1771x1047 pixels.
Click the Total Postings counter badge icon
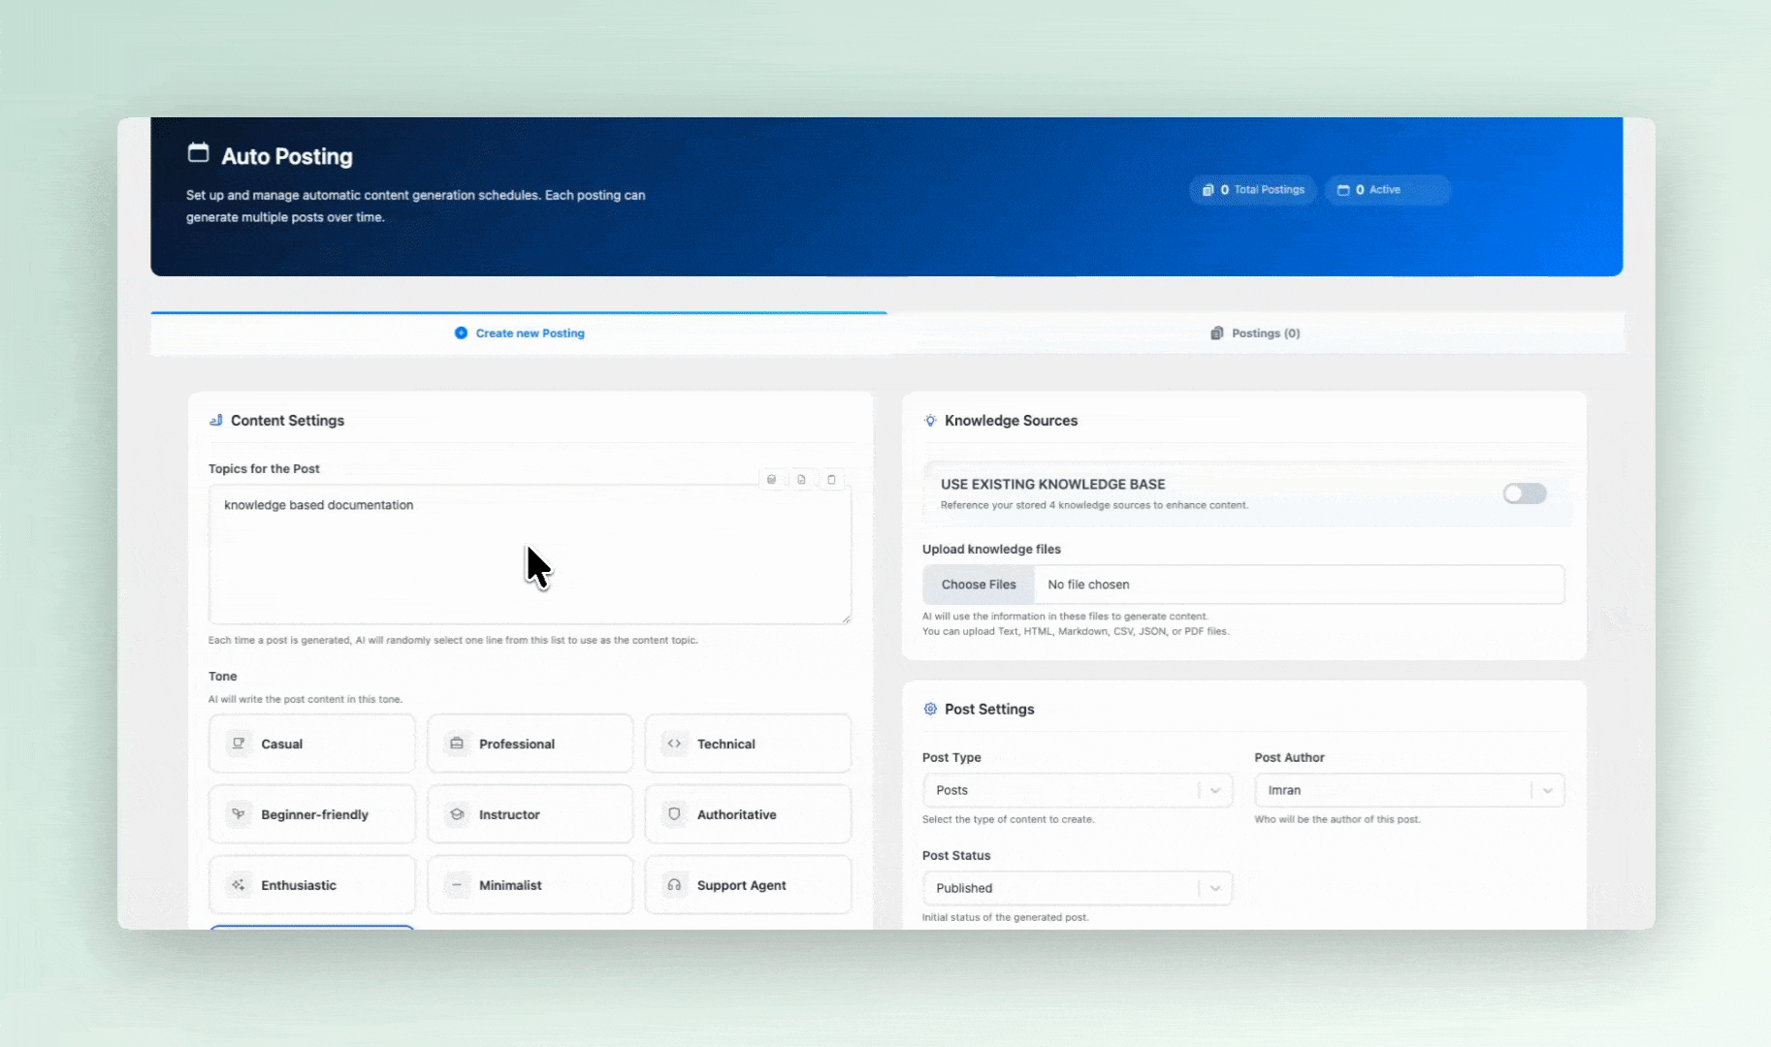[1207, 190]
